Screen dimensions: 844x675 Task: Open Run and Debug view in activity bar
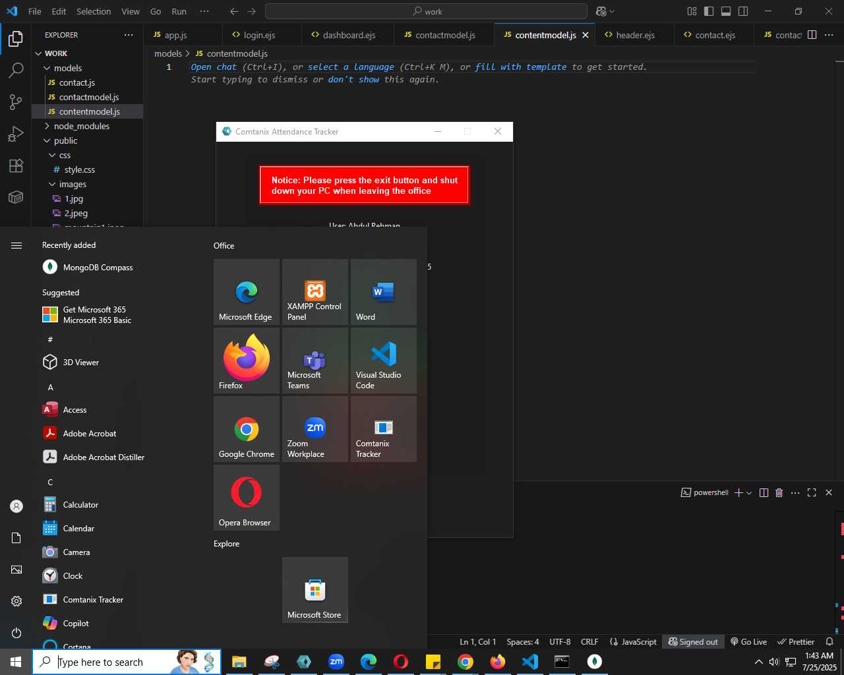coord(16,134)
